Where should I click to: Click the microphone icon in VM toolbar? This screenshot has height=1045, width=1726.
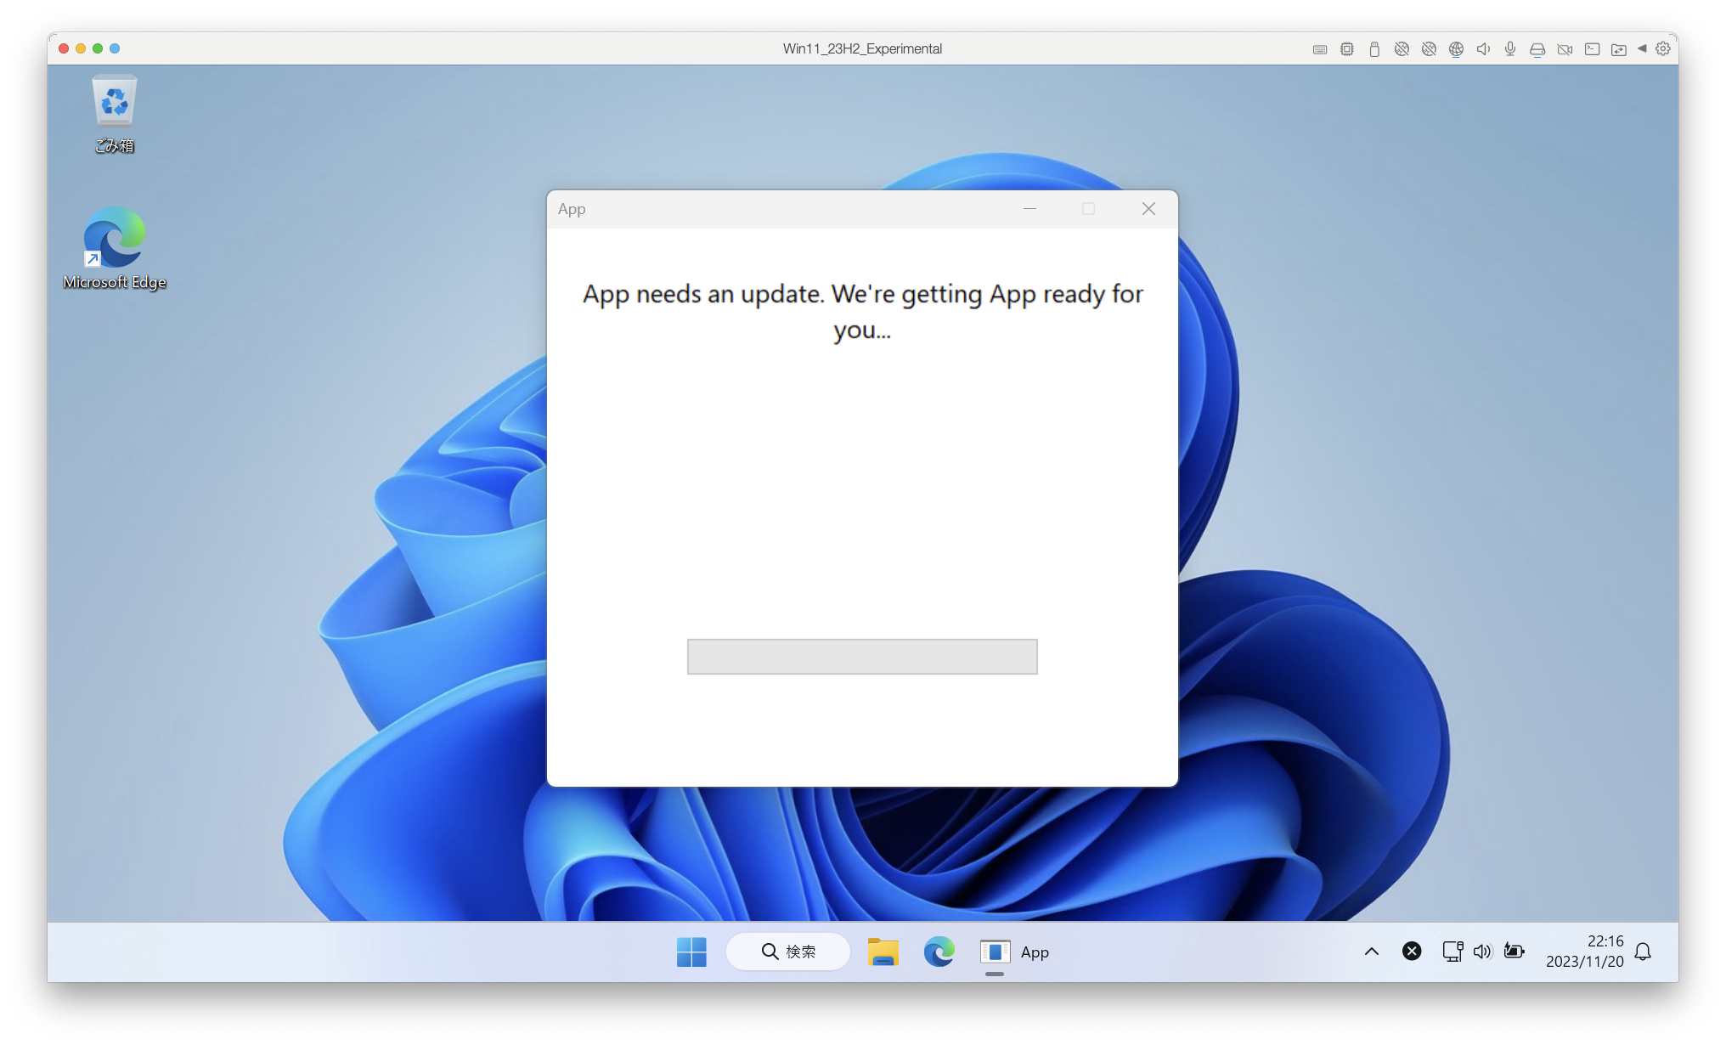coord(1510,49)
